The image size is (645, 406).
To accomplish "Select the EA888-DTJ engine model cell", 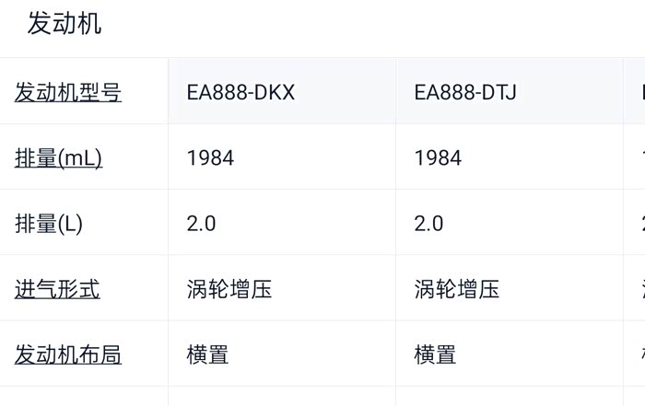I will pyautogui.click(x=464, y=92).
